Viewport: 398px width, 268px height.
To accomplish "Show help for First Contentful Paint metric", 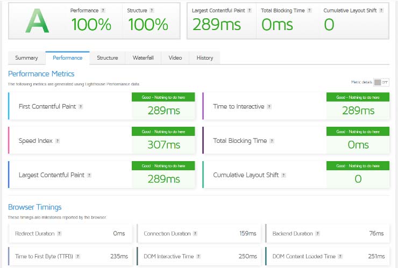I will click(x=81, y=106).
